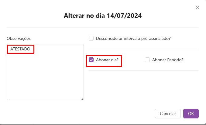Click the Observações field label
The image size is (206, 125).
19,38
